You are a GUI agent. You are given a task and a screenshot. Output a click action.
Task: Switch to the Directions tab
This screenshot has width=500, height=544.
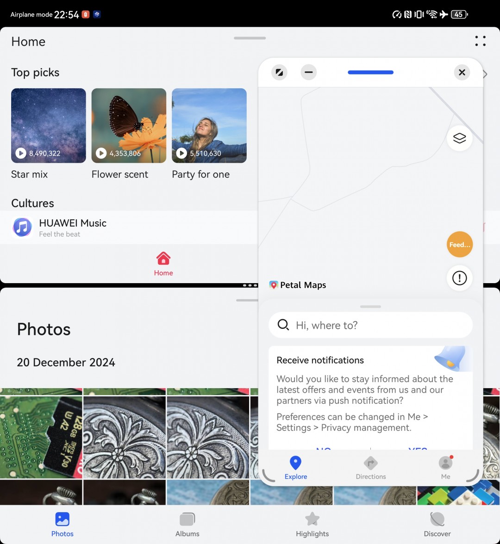[x=370, y=468]
